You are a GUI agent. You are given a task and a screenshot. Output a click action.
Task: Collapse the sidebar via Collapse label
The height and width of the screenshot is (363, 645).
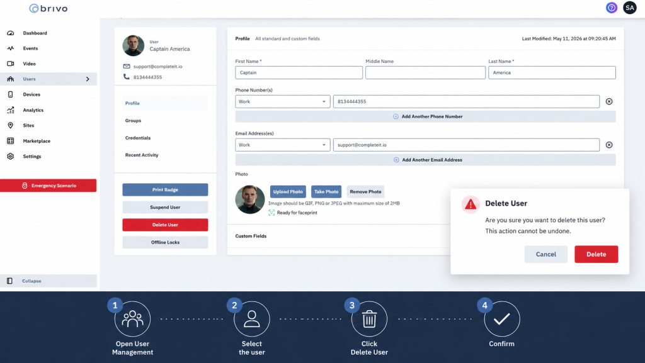31,281
